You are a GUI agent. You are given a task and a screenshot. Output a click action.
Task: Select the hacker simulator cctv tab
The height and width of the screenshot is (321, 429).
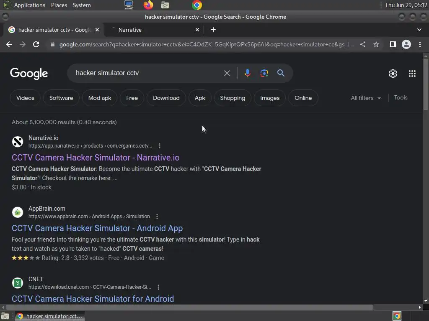tap(53, 30)
